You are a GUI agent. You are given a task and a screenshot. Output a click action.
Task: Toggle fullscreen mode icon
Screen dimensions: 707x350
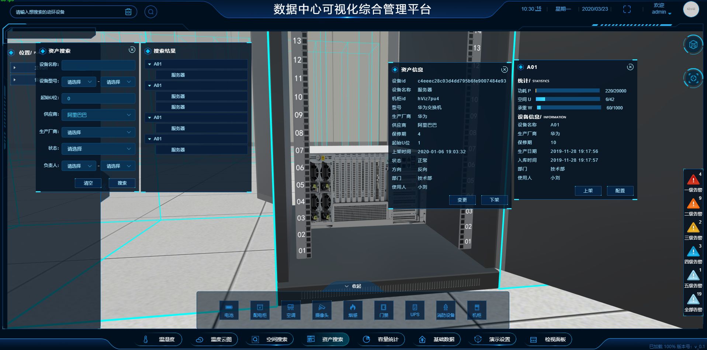(x=627, y=9)
